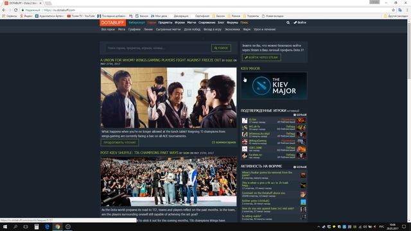
Task: Open the Wings Gaming freeze-out article title
Action: point(161,60)
